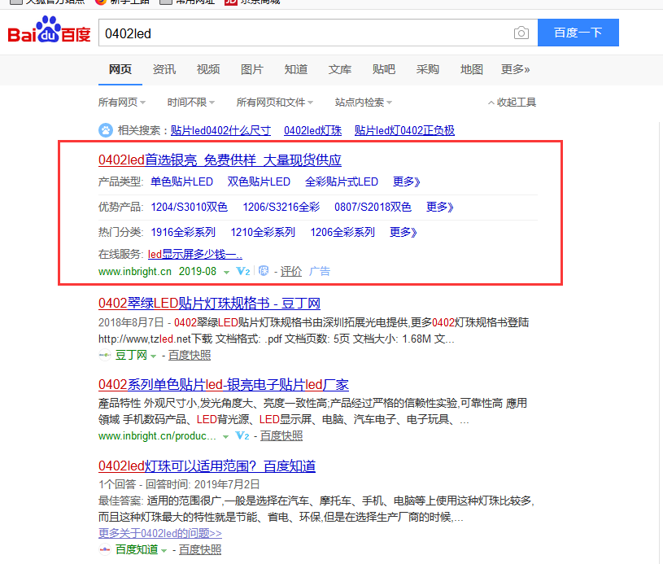Viewport: 663px width, 564px height.
Task: Click V2 badge beside www.inbright.cn 2019-08
Action: click(x=242, y=271)
